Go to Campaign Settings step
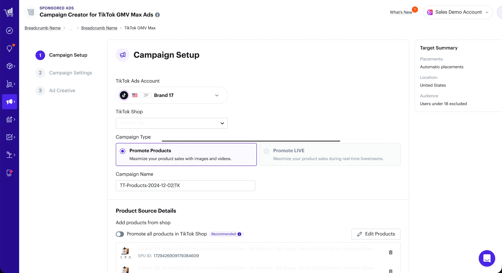 coord(70,73)
